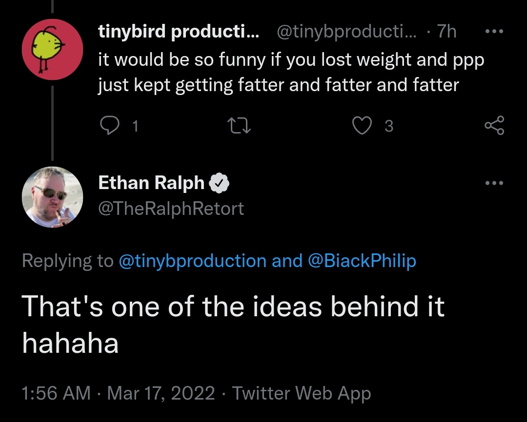Open @tinybproduction in Replying to line

(193, 261)
